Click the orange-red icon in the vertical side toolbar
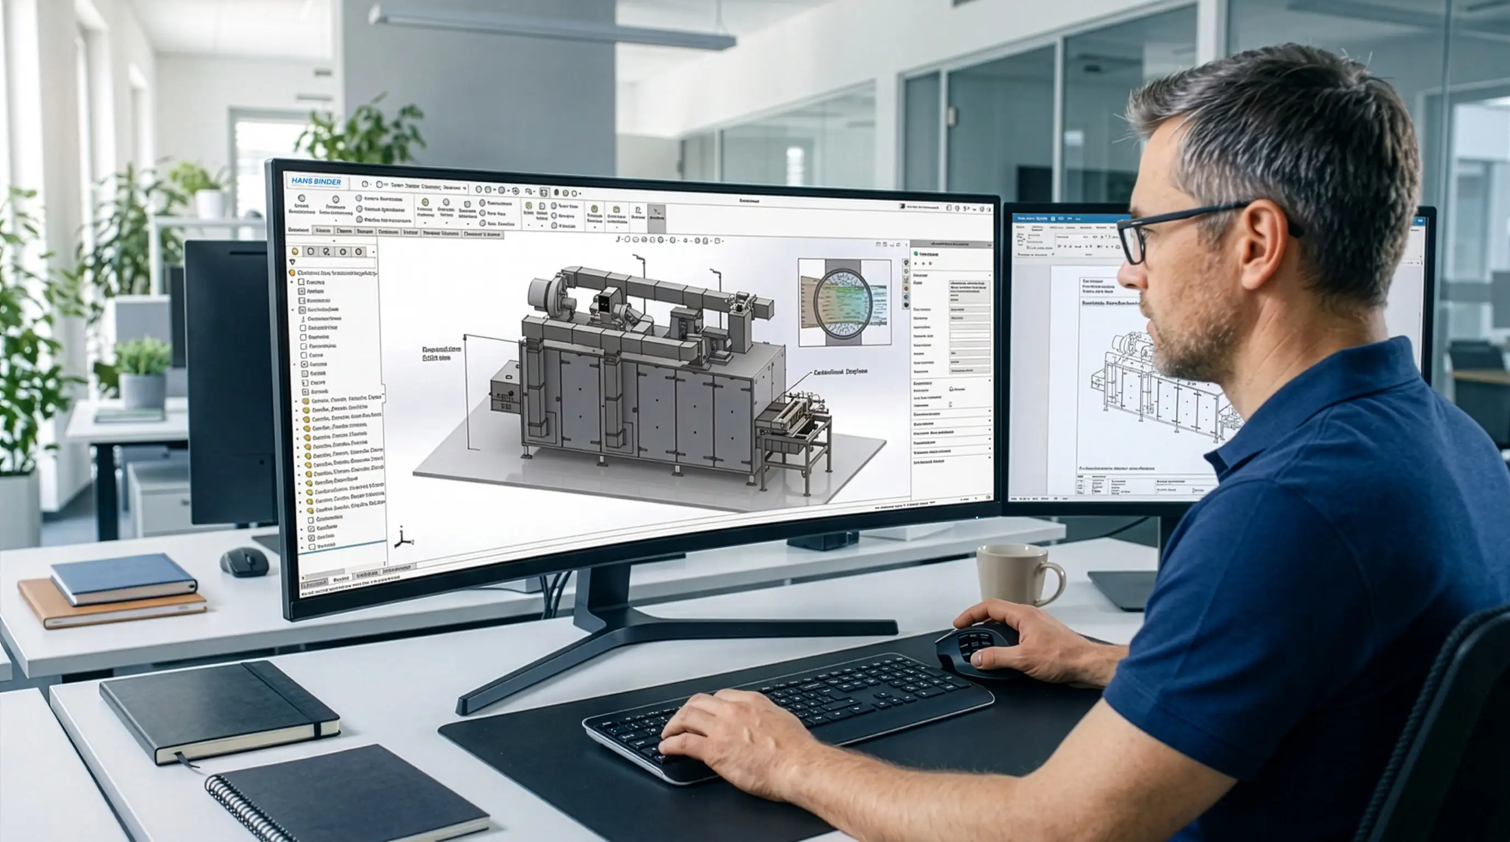 coord(906,289)
